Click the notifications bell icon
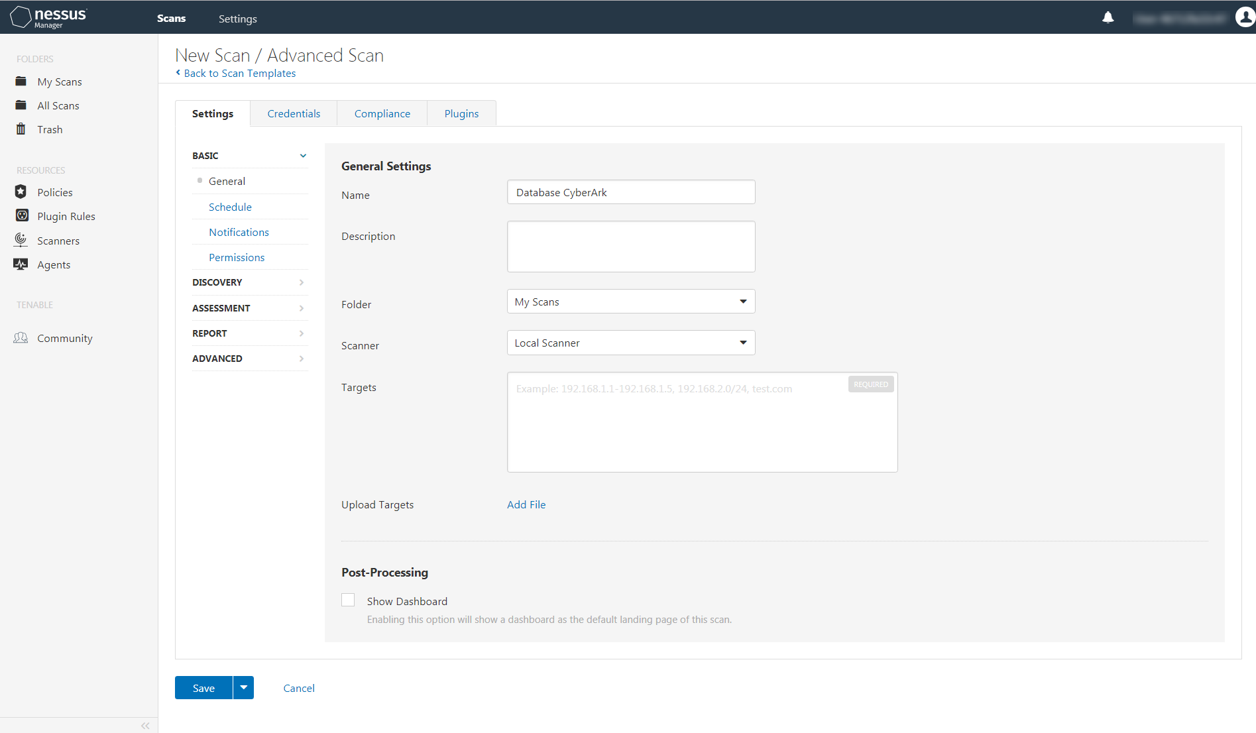Viewport: 1256px width, 733px height. click(1108, 18)
